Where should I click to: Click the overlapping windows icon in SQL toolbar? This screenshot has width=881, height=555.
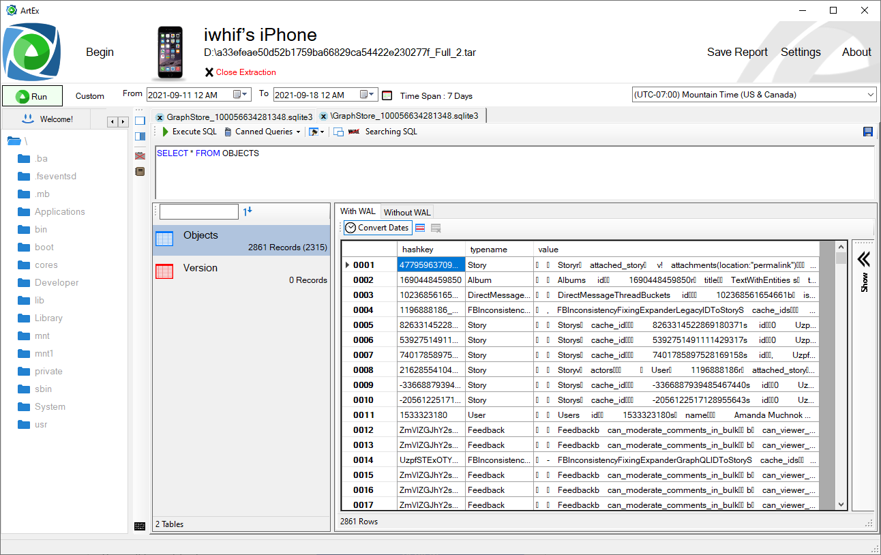coord(338,132)
